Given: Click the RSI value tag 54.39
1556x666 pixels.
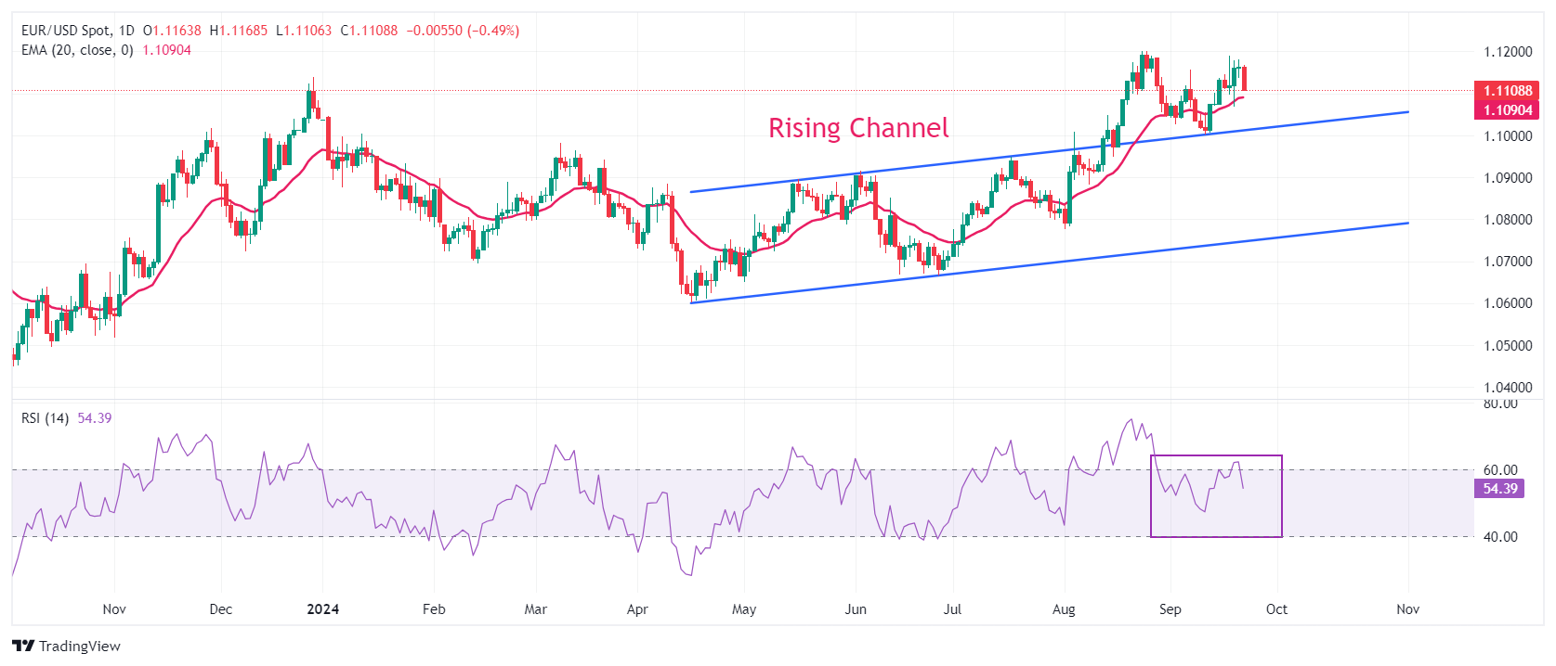Looking at the screenshot, I should (1499, 489).
